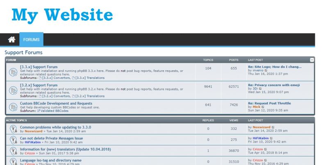
Task: Open invenio's user profile
Action: [258, 70]
